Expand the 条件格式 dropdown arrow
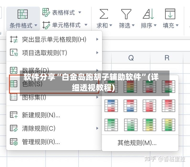The image size is (190, 167). 36,25
